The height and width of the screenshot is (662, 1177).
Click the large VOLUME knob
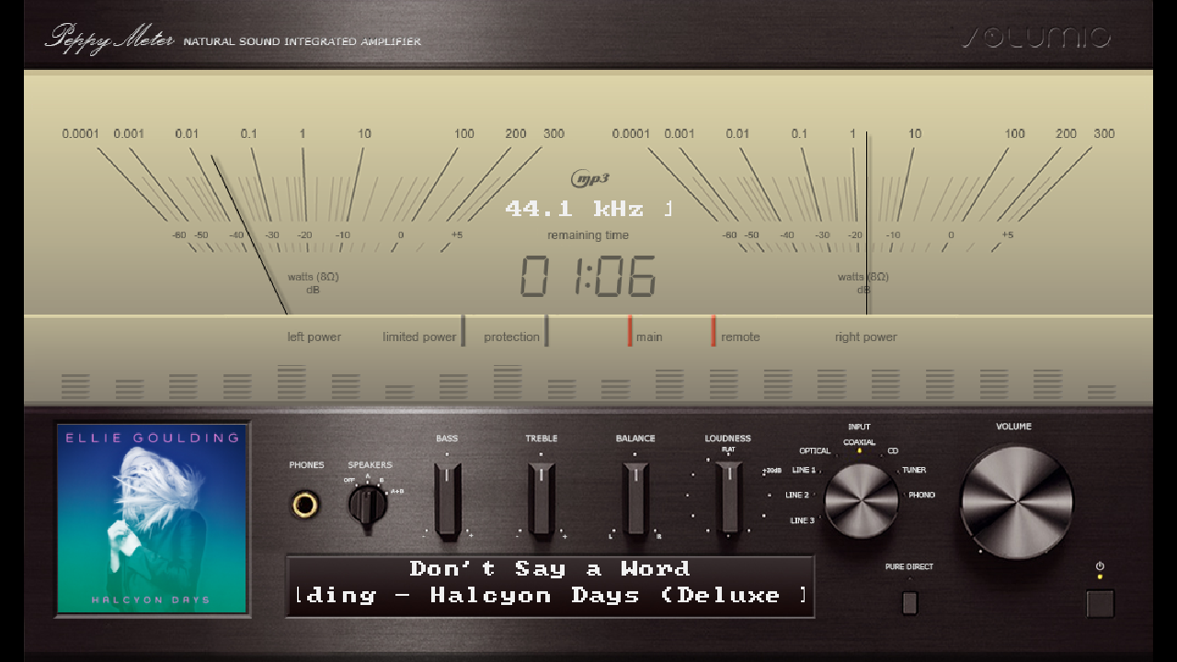coord(1016,501)
